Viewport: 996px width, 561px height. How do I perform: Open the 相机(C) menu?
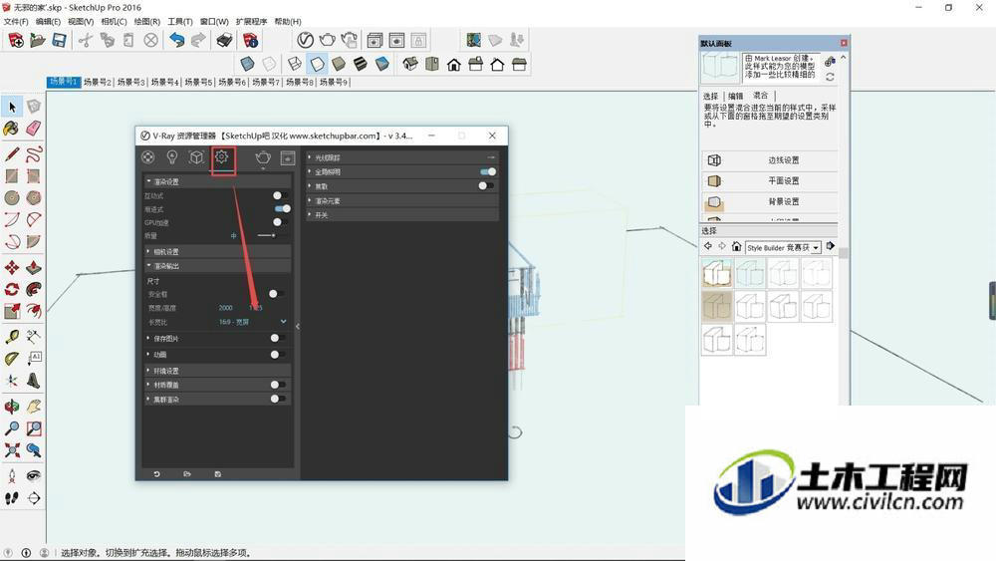pos(114,22)
